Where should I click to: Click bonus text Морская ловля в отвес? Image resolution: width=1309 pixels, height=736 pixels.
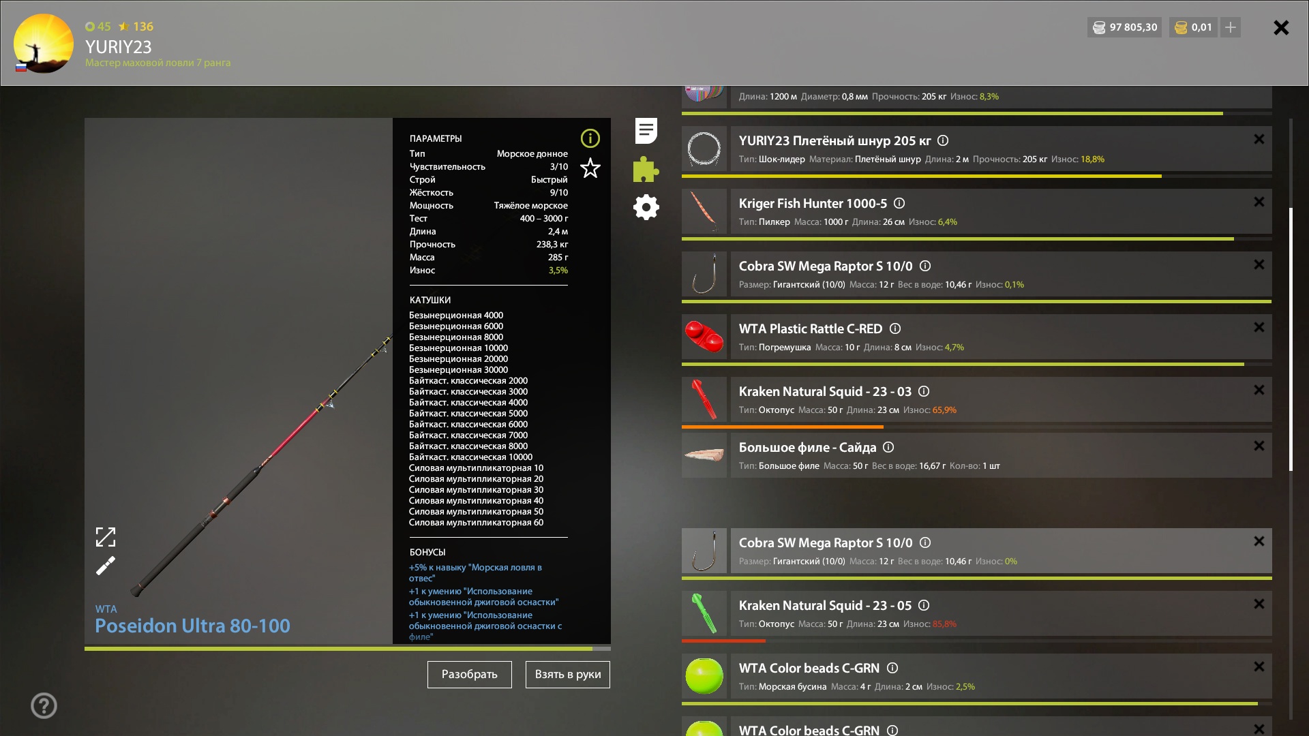[475, 572]
